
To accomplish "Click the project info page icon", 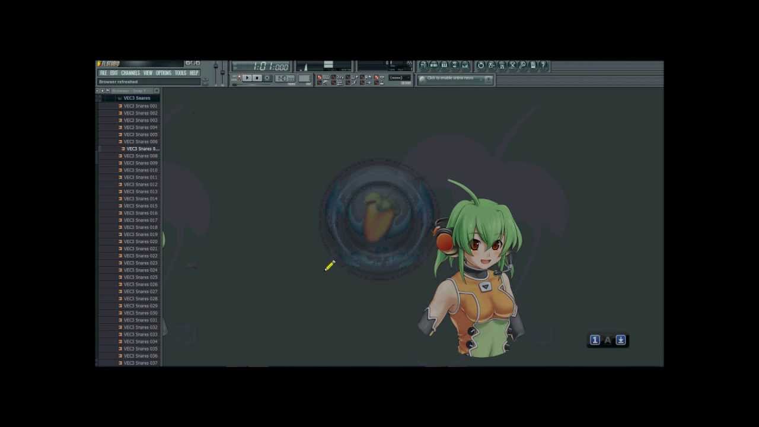I will tap(533, 65).
